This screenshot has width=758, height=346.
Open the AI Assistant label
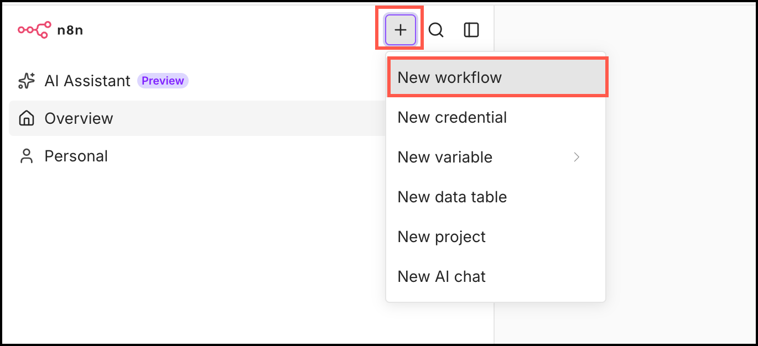(87, 81)
